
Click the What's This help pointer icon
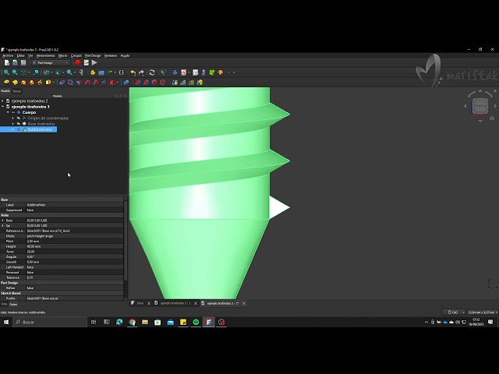tap(164, 72)
